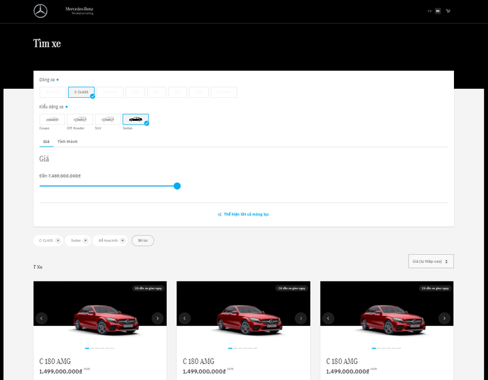The height and width of the screenshot is (380, 488).
Task: Show next image of third car card
Action: coord(444,318)
